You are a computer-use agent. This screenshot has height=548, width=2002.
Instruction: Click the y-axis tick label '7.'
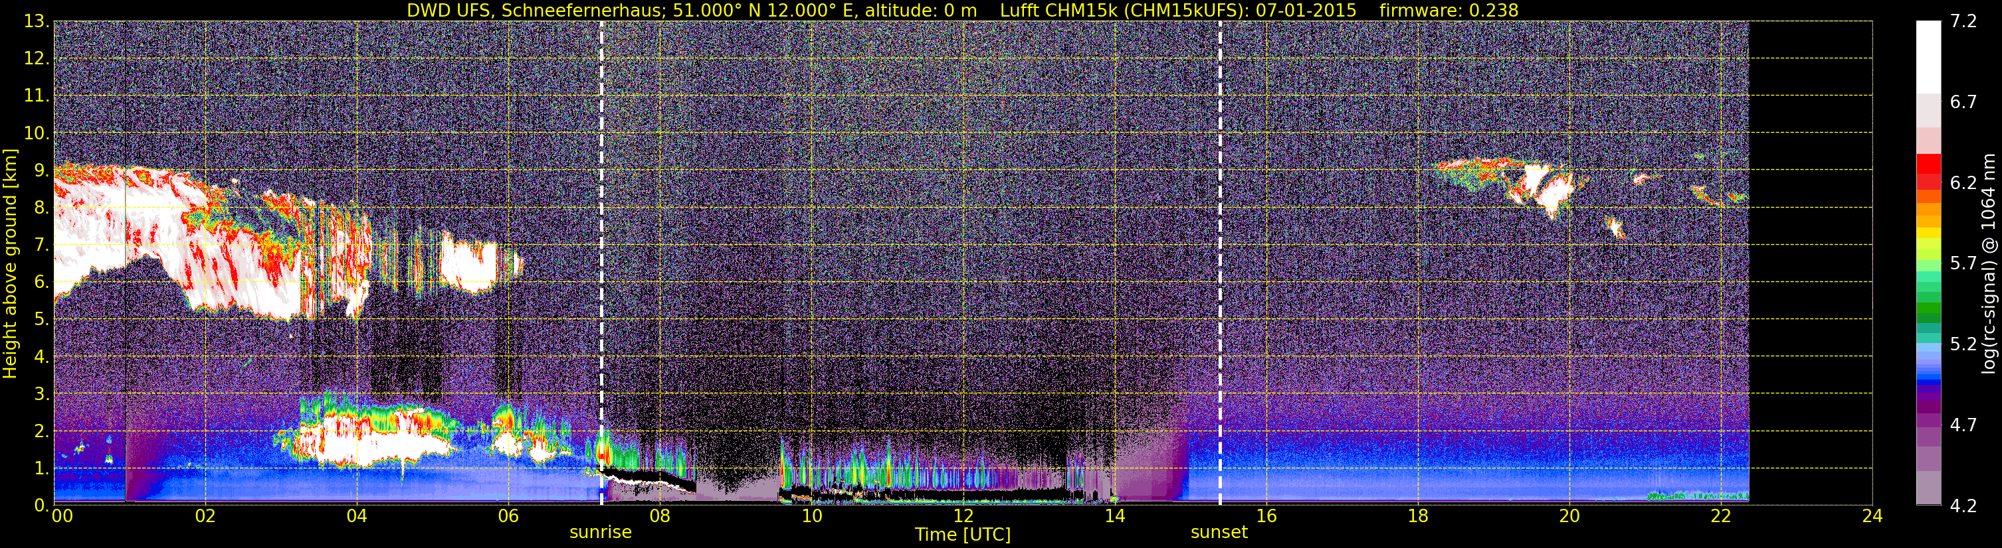pyautogui.click(x=41, y=245)
